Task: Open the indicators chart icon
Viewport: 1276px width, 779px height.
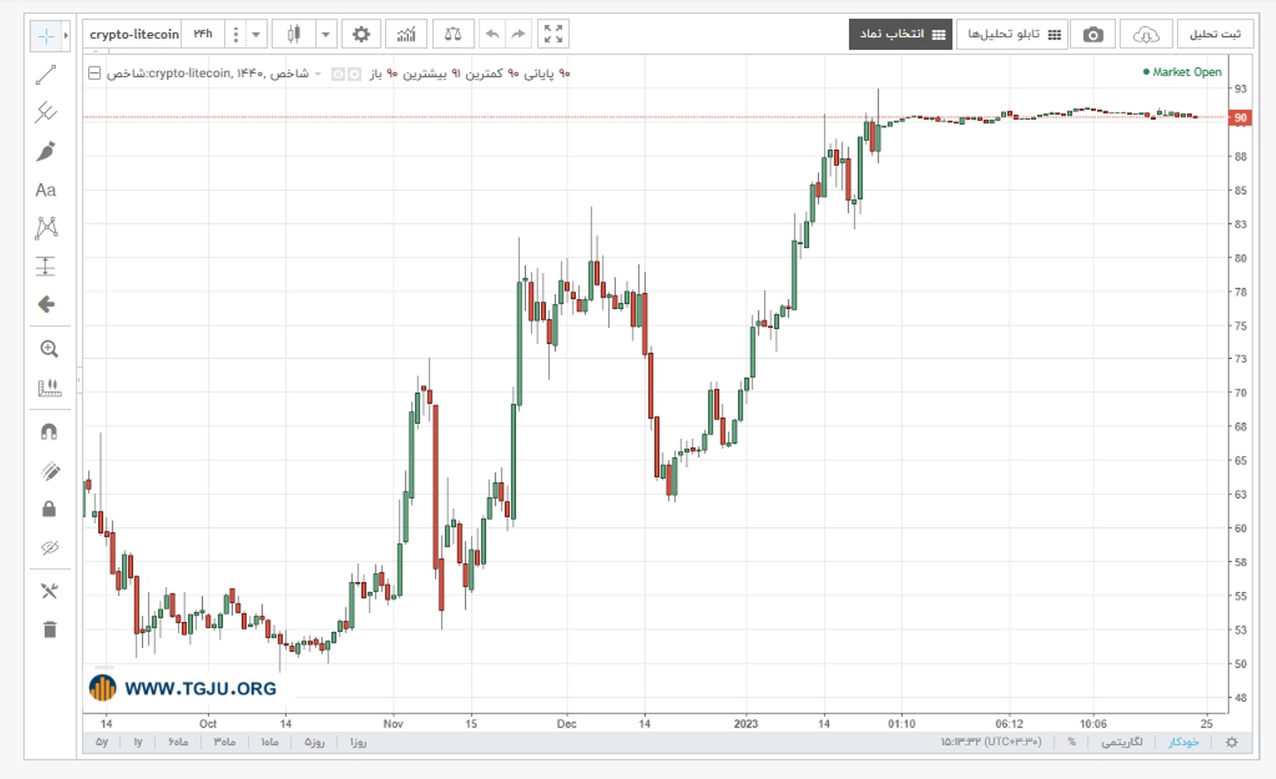Action: pos(406,34)
